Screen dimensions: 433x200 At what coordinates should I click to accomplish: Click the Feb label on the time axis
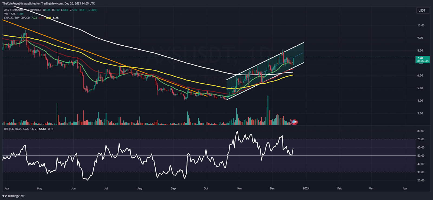click(x=340, y=188)
